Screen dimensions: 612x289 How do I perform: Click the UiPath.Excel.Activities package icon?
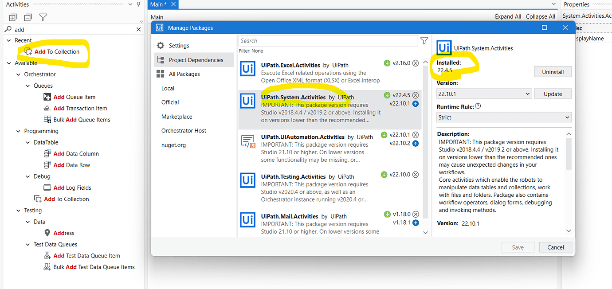pyautogui.click(x=248, y=68)
